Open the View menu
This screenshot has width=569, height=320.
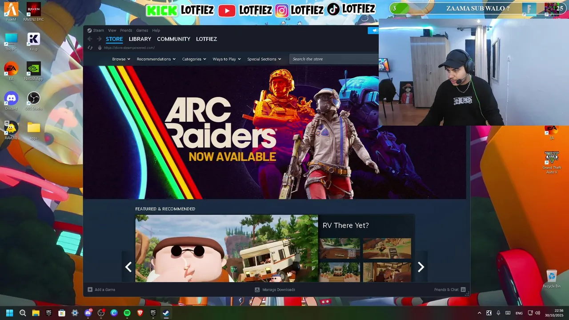(112, 31)
